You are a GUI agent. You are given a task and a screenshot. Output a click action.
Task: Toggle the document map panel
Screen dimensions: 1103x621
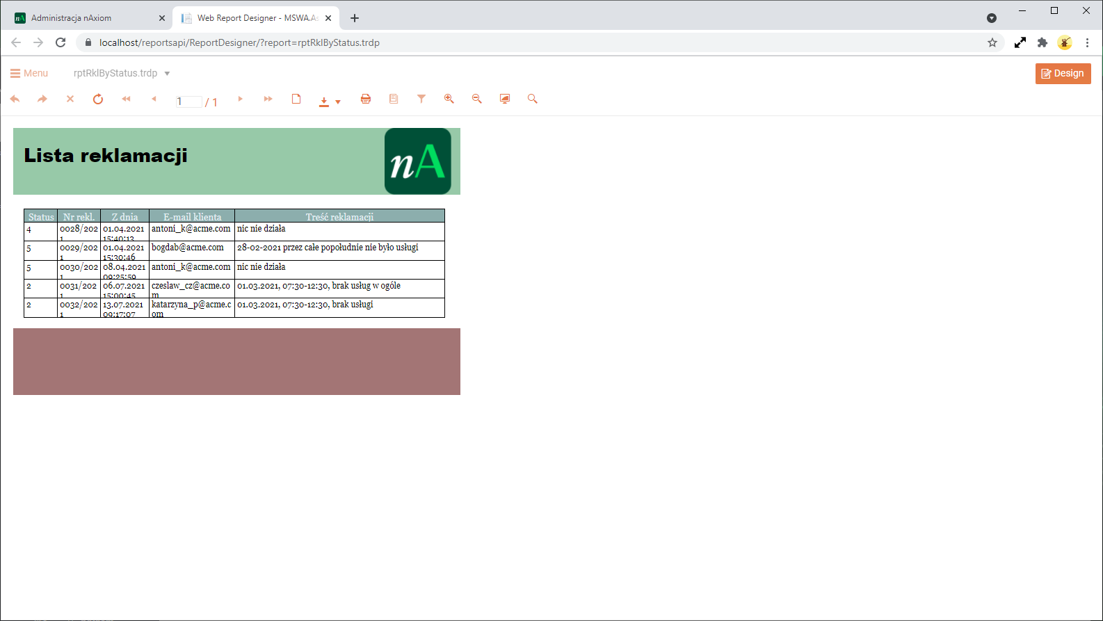click(x=394, y=99)
